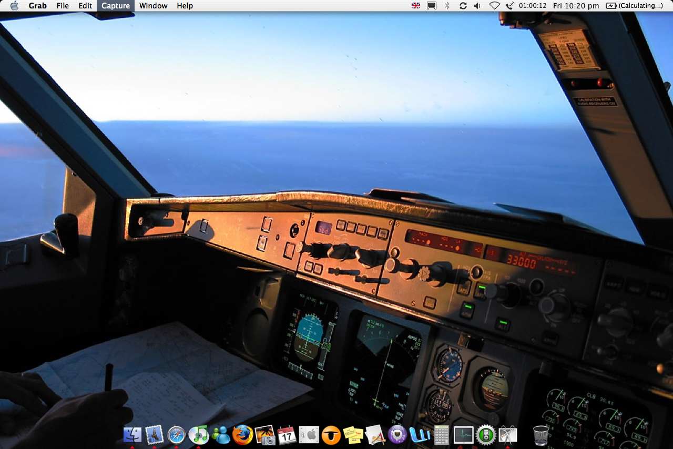This screenshot has width=673, height=449.
Task: Open Stickies notes from the Dock
Action: [x=353, y=435]
